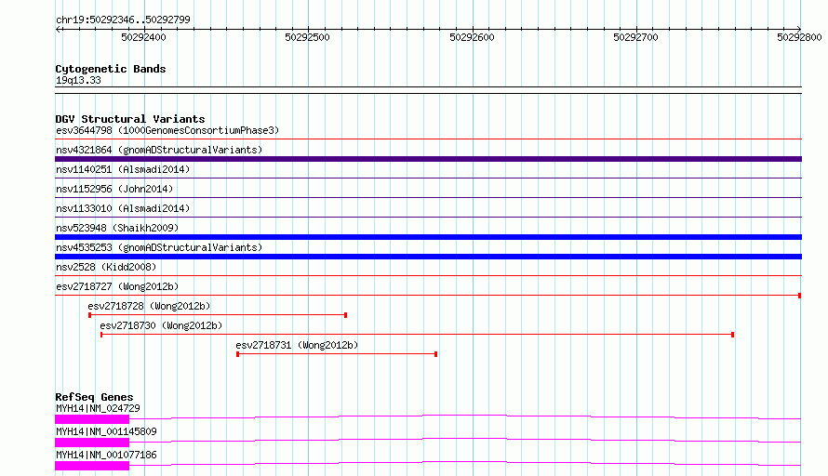This screenshot has height=476, width=828.
Task: Click the esv2718730 Wong2012b variant label
Action: 161,325
